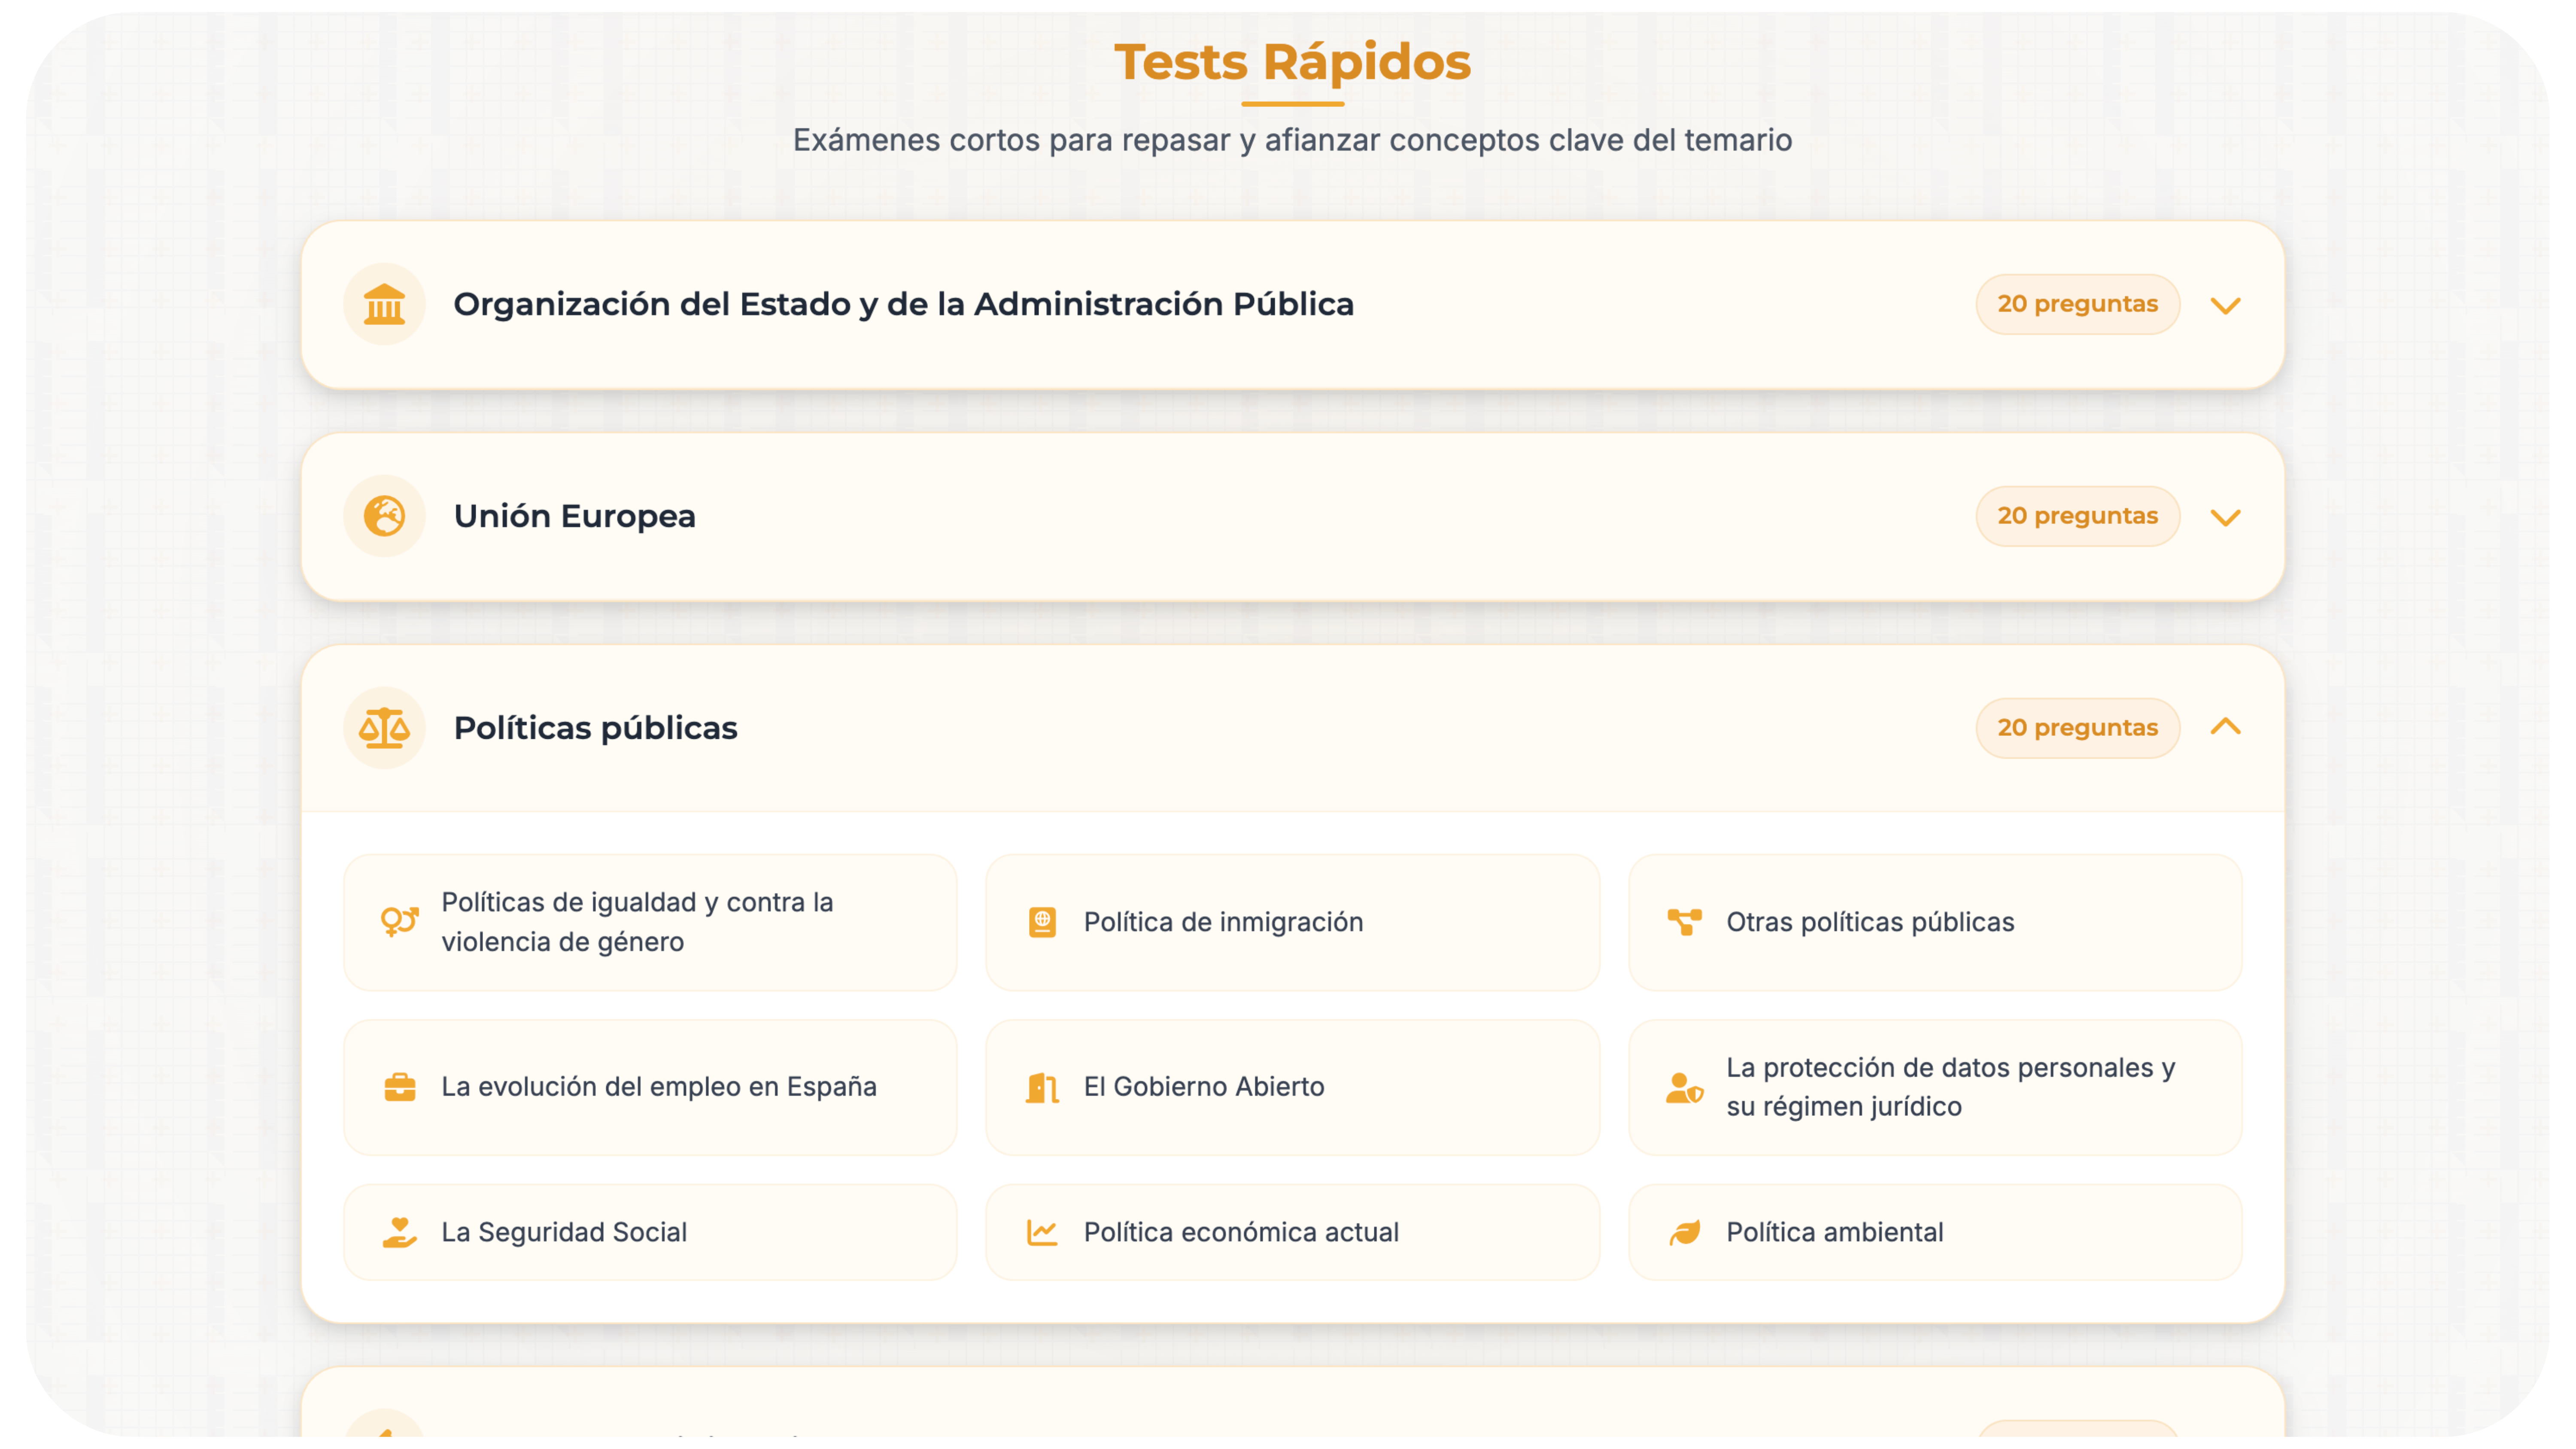
Task: Click the 20 preguntas badge for Unión Europea
Action: (x=2077, y=516)
